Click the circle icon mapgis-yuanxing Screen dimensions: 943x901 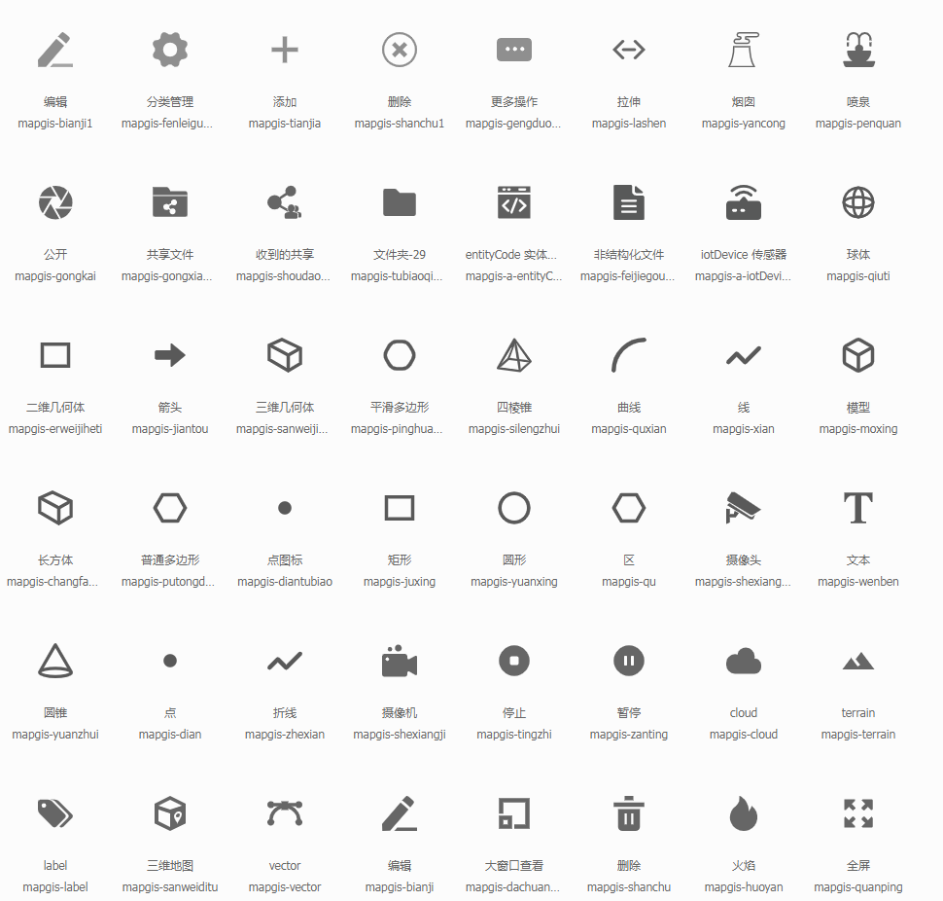point(514,508)
